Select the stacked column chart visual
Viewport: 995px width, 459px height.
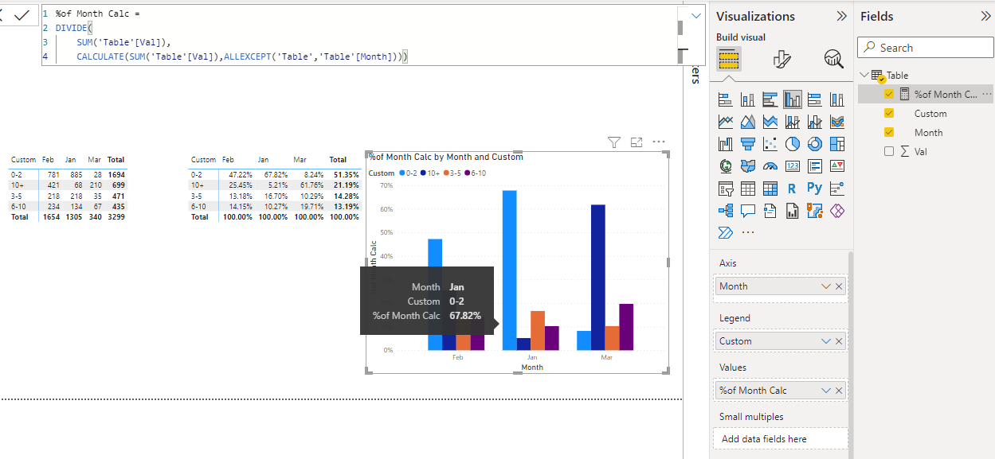click(x=748, y=99)
